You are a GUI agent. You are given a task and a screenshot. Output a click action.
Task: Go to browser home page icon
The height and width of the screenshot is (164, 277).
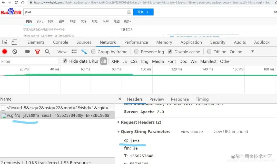coord(23,3)
